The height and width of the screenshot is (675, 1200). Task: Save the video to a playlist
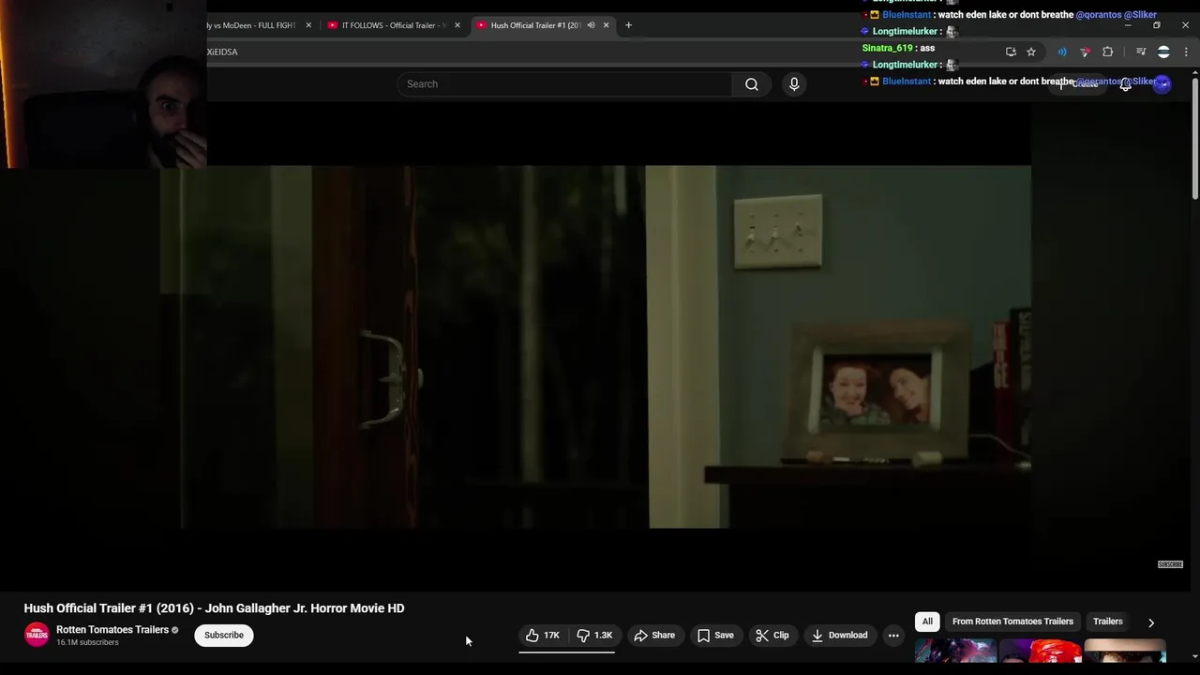[714, 635]
